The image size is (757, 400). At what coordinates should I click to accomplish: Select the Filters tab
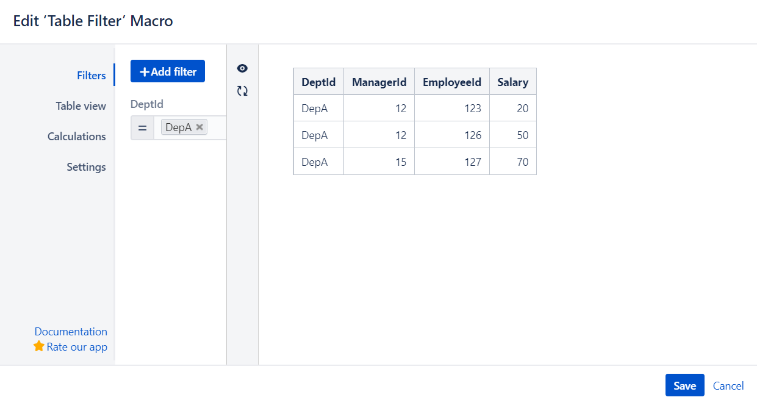tap(91, 75)
